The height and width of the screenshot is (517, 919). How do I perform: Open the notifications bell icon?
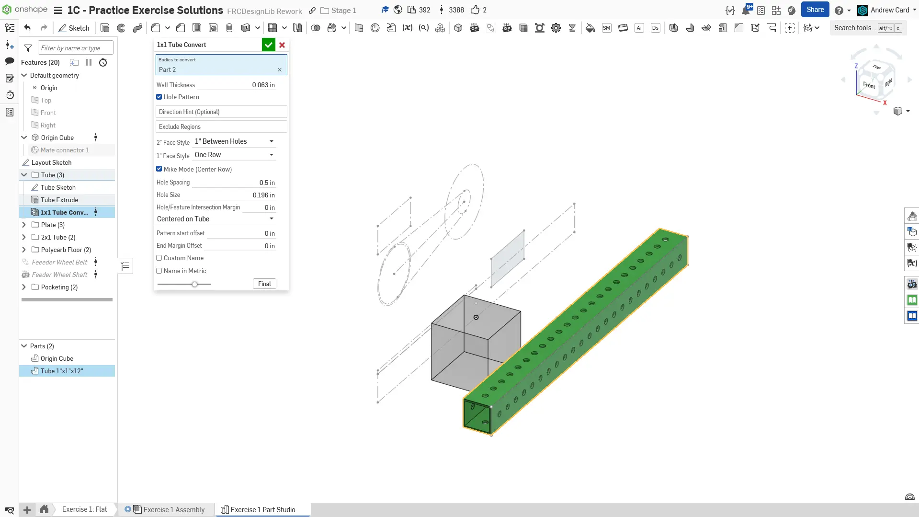[x=745, y=10]
